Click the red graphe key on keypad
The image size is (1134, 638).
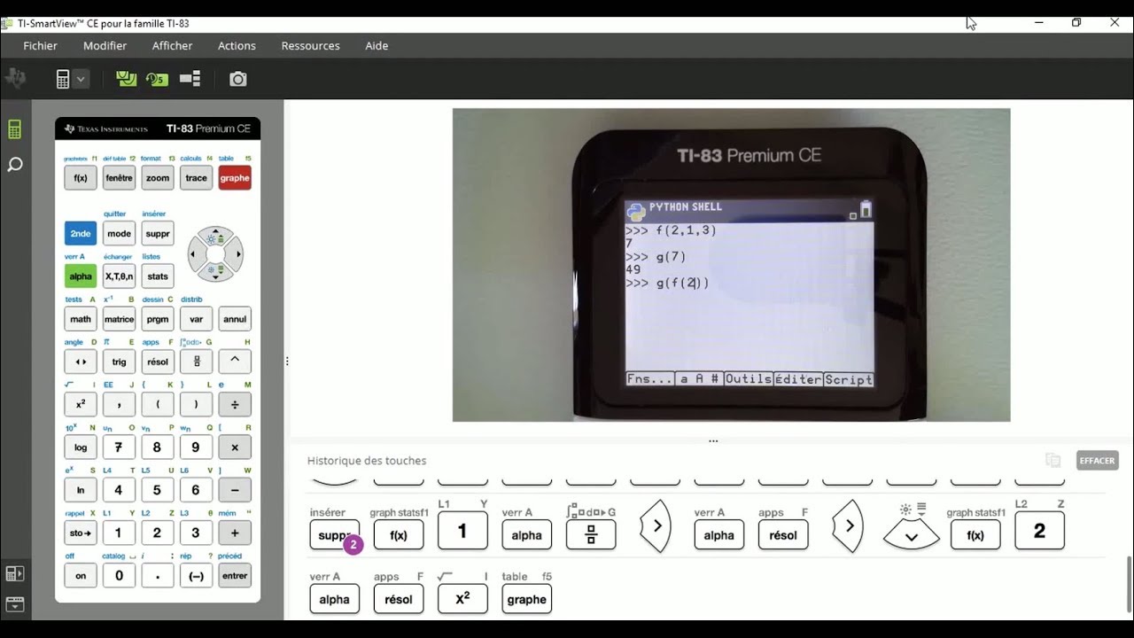[235, 178]
